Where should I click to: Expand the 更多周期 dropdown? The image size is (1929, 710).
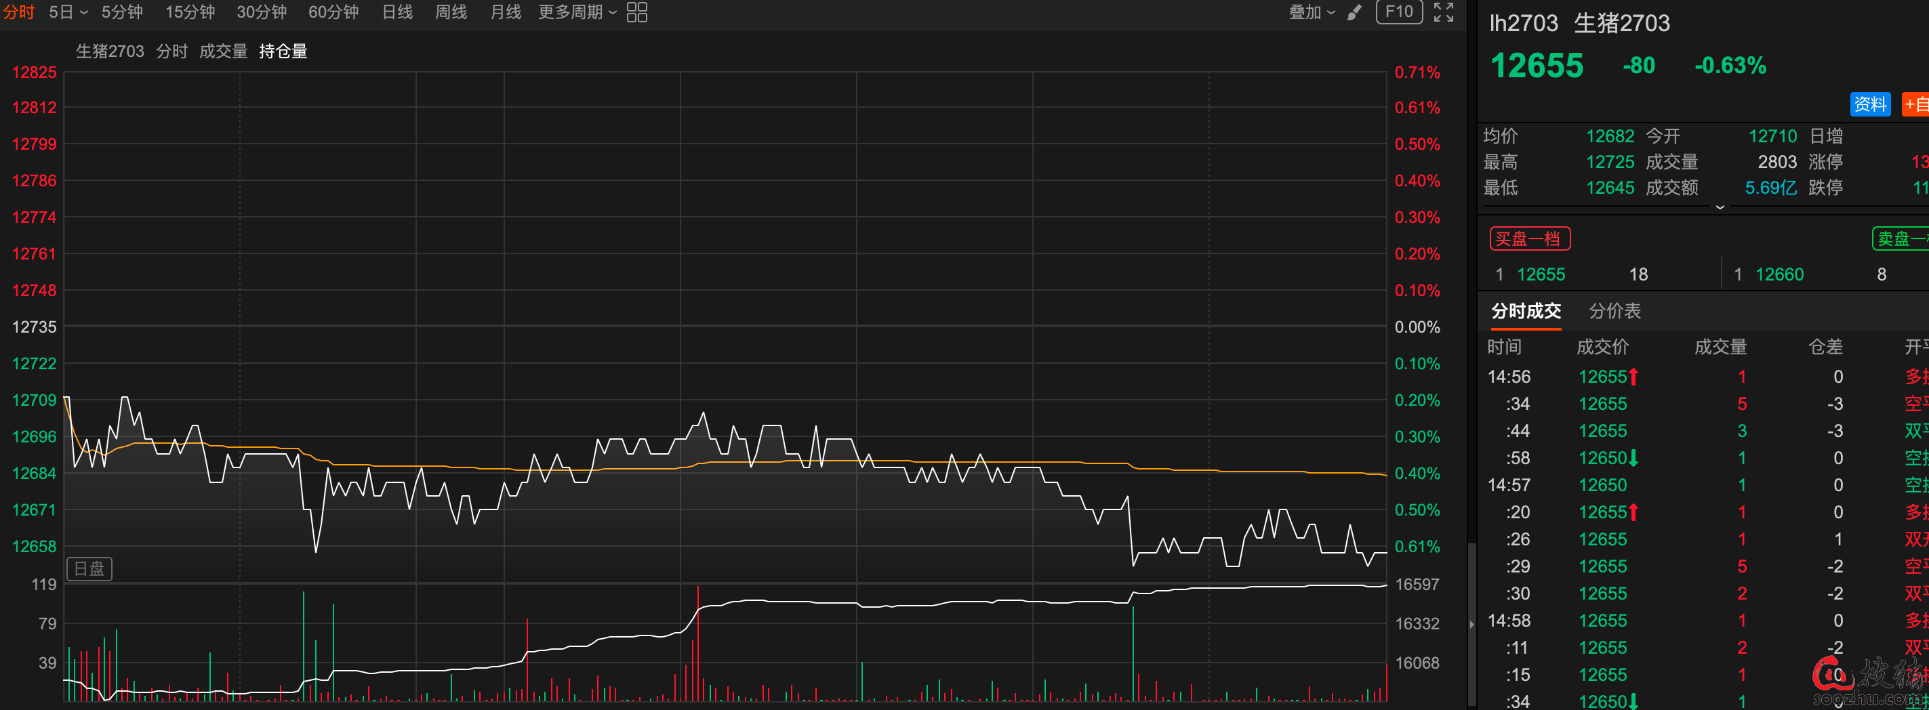577,12
